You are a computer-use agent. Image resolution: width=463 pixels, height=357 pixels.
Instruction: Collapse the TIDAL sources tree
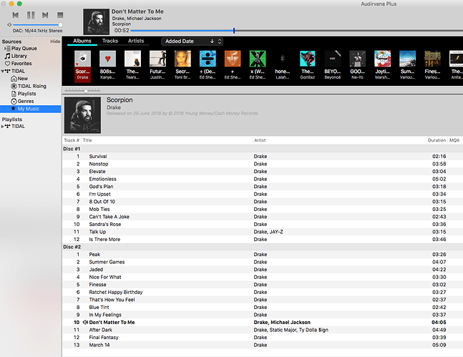coord(2,71)
